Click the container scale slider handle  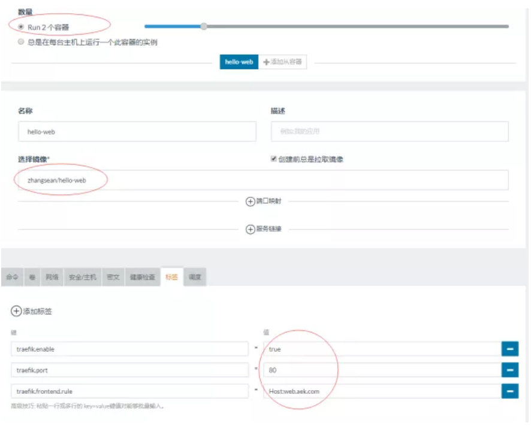click(204, 26)
